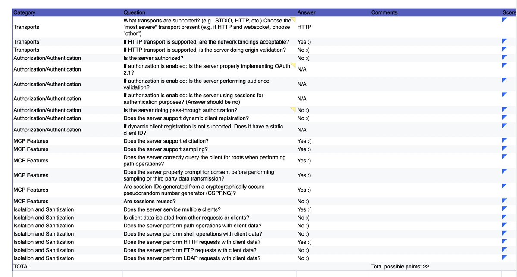Screen dimensions: 517x277
Task: Click the blue score marker for the prompt for consent row
Action: pyautogui.click(x=504, y=171)
